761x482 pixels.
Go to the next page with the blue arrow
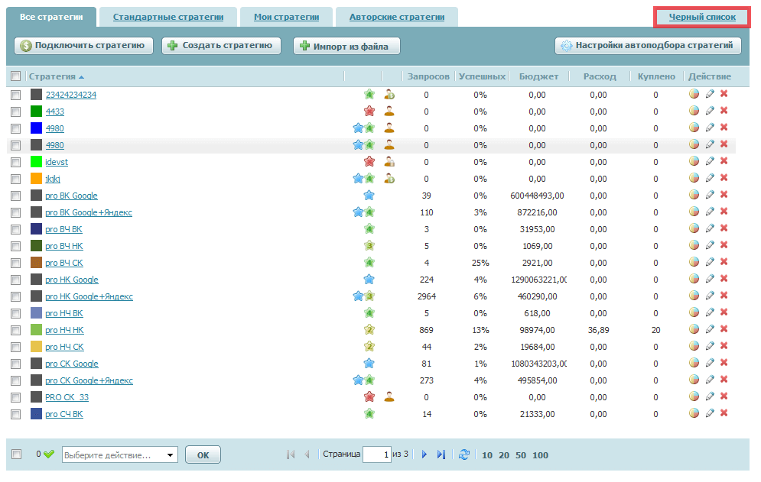click(424, 455)
